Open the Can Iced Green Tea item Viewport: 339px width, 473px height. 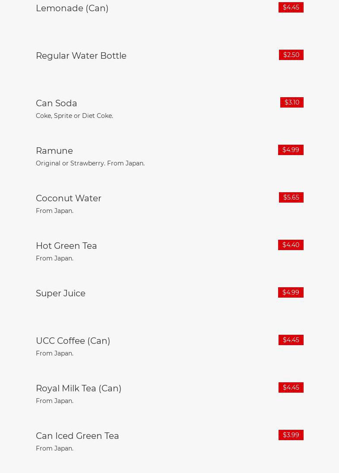77,436
